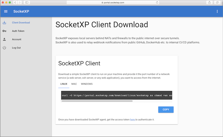Click the horizontal scrollbar under curl command
The width and height of the screenshot is (223, 137).
point(97,101)
